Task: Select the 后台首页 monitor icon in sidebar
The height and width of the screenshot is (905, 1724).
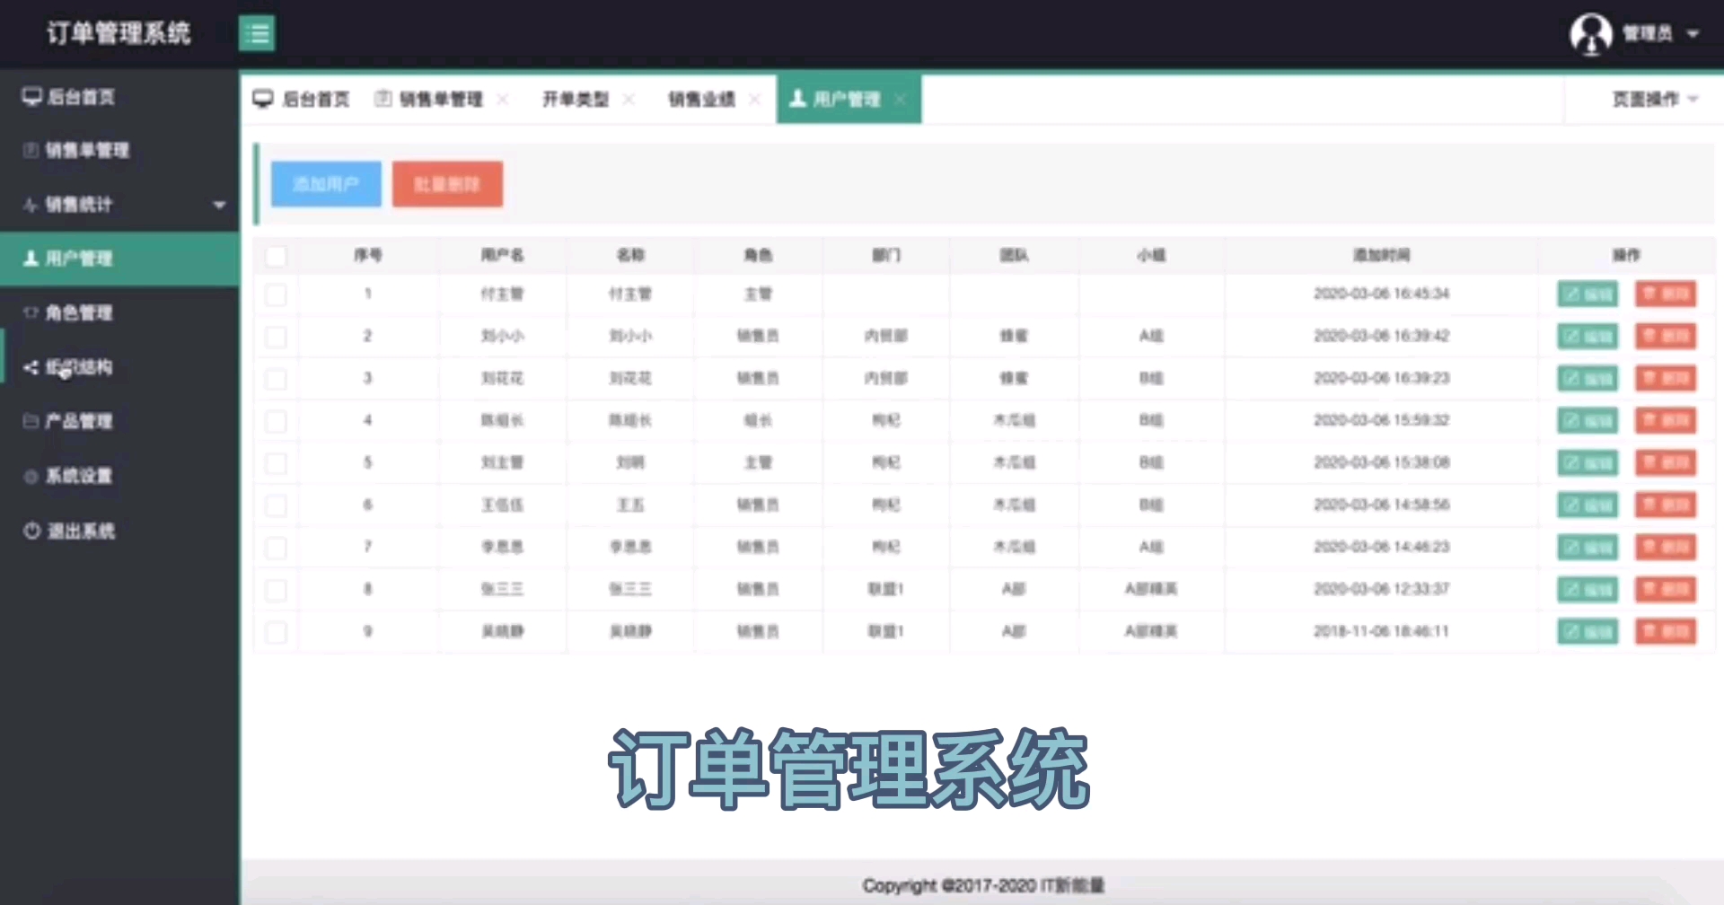Action: tap(31, 96)
